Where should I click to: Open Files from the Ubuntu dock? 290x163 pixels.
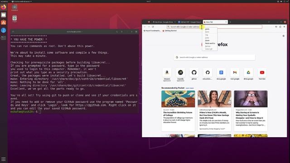(x=4, y=15)
